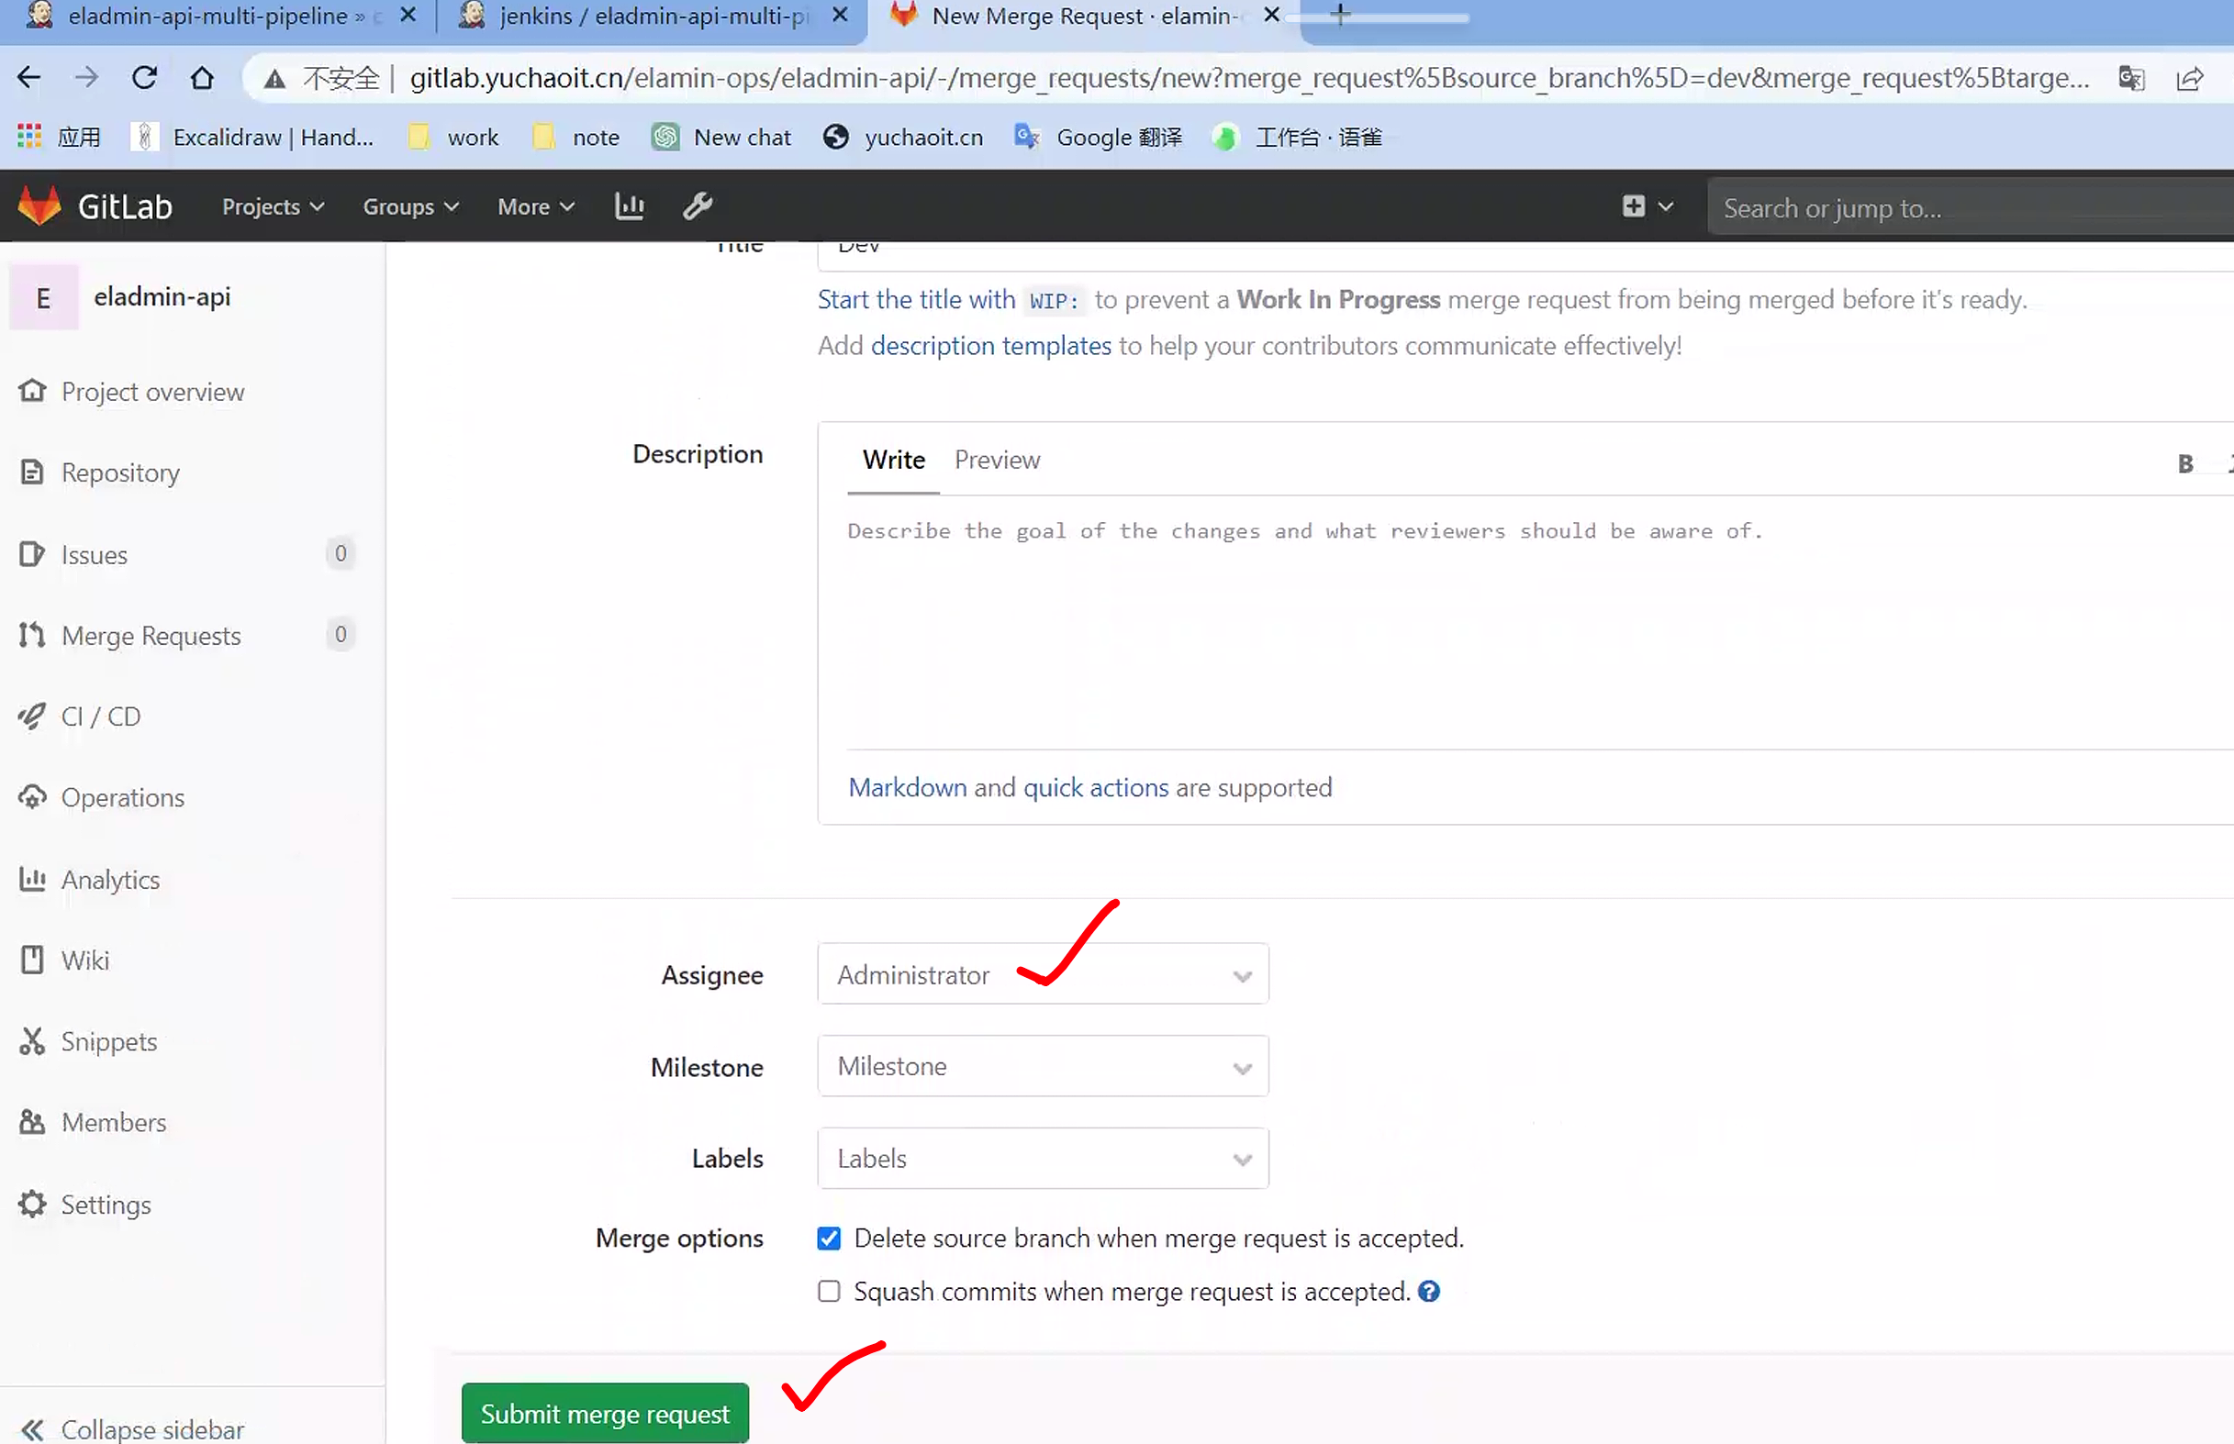The width and height of the screenshot is (2234, 1444).
Task: Open the Milestone dropdown
Action: tap(1042, 1066)
